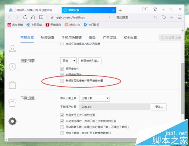
Task: Switch to the 高级 tab
Action: coord(92,37)
